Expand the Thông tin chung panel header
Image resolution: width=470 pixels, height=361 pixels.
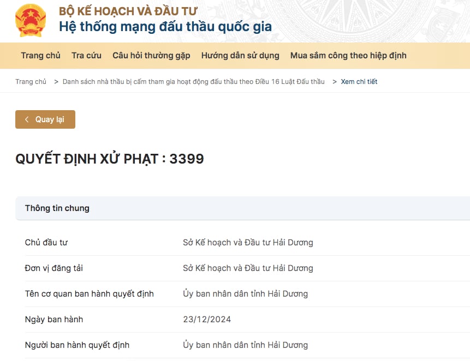(57, 208)
